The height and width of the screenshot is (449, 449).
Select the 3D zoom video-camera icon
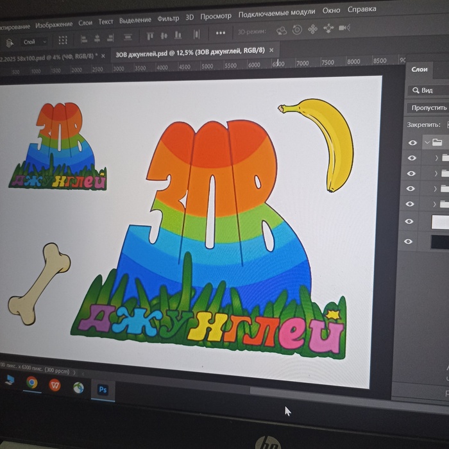pos(344,28)
